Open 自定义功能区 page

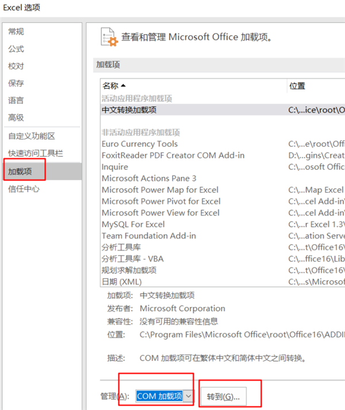(32, 136)
